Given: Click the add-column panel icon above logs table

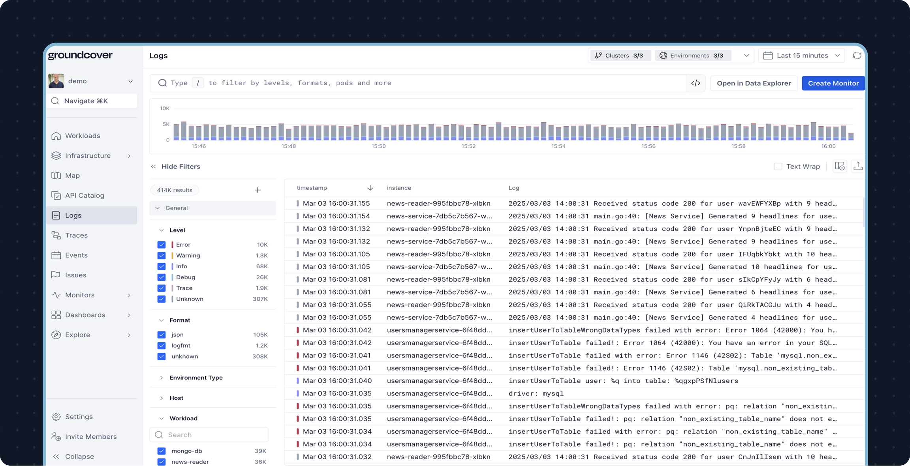Looking at the screenshot, I should [x=840, y=166].
